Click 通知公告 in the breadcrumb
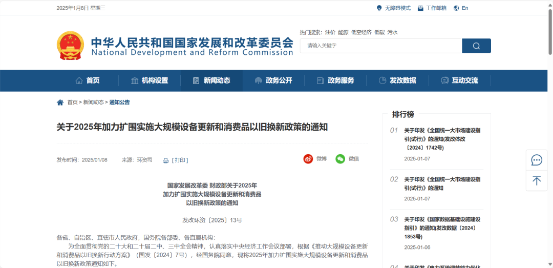The width and height of the screenshot is (553, 268). 119,102
